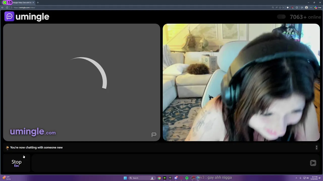This screenshot has height=181, width=323.
Task: Toggle the switch beside online count
Action: tap(281, 17)
